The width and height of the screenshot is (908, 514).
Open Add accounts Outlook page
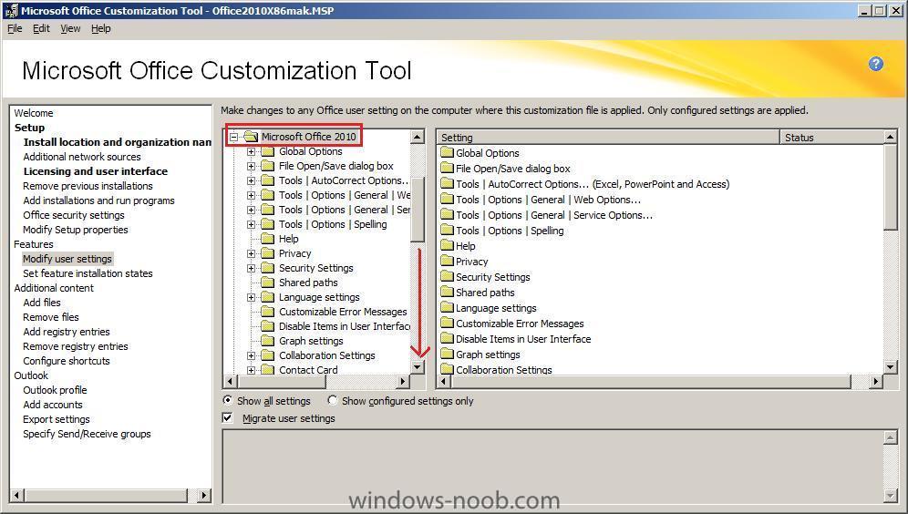pyautogui.click(x=53, y=405)
